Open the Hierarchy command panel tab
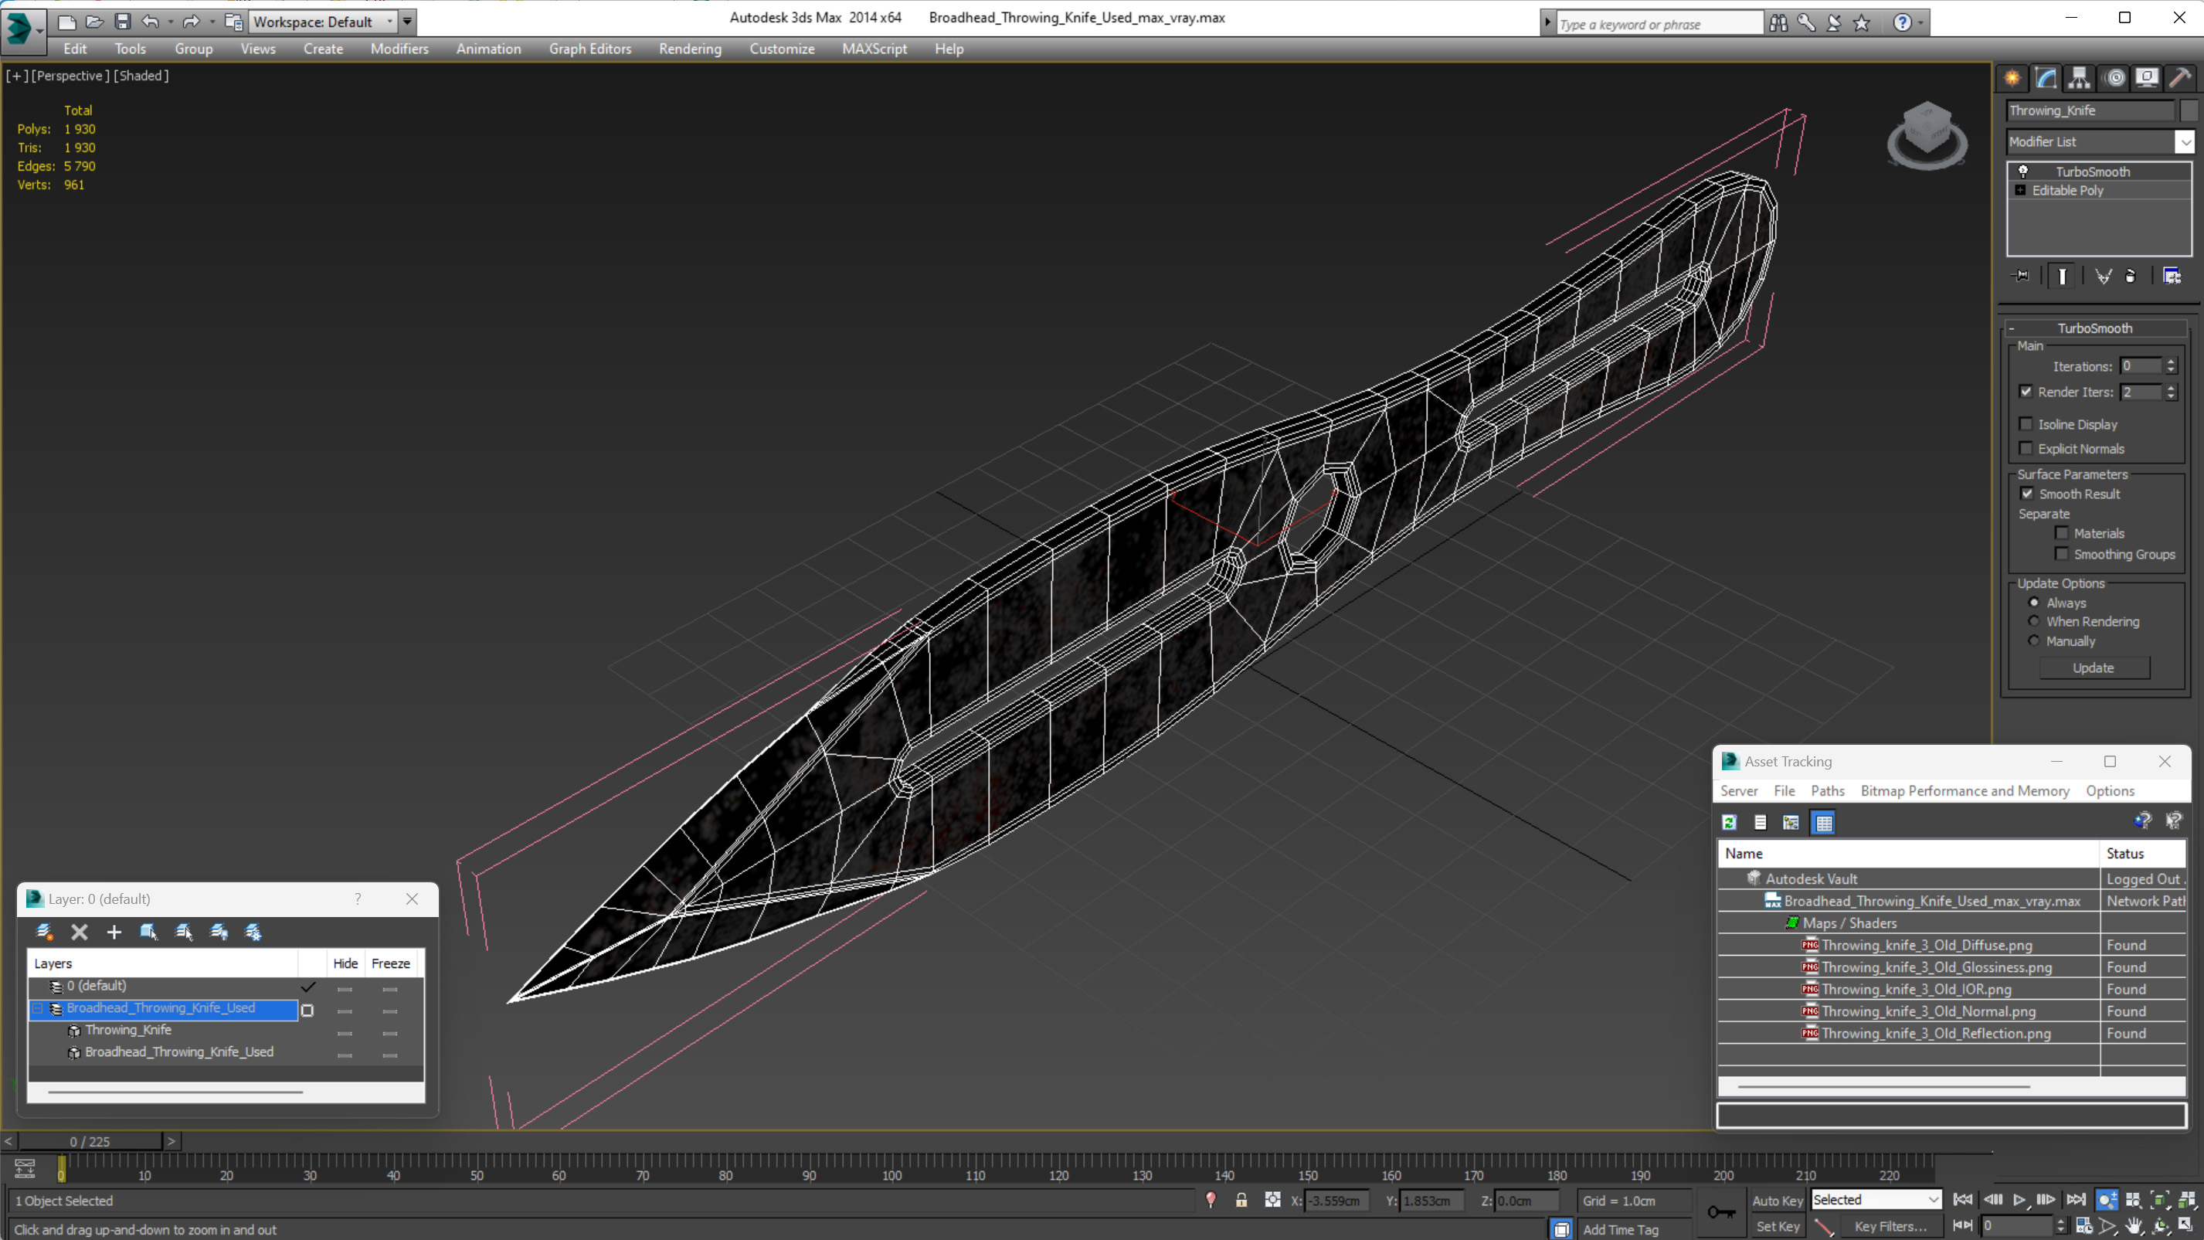Viewport: 2204px width, 1240px height. pyautogui.click(x=2079, y=78)
